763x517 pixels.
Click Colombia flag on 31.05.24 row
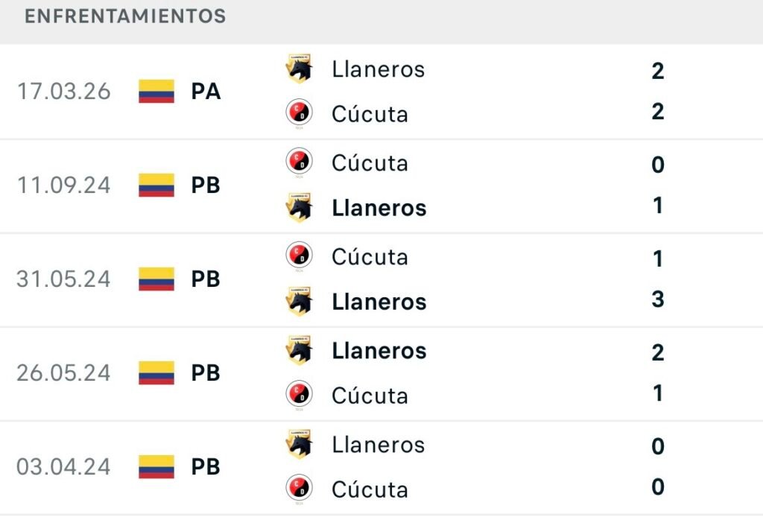click(156, 279)
